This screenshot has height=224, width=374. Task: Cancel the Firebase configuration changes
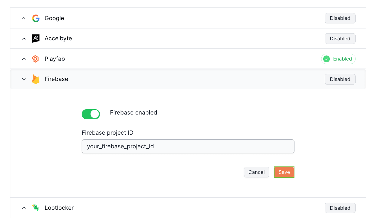tap(256, 172)
